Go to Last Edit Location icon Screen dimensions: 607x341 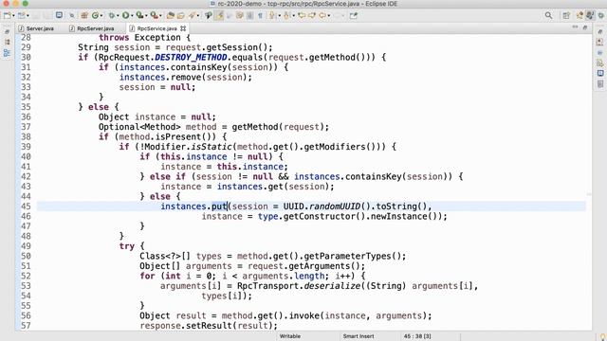tap(302, 15)
